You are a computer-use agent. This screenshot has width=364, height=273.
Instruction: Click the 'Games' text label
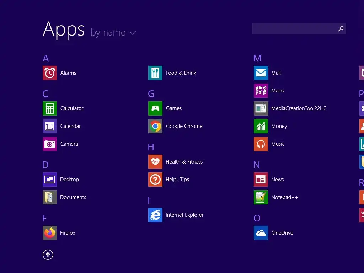[x=174, y=108]
